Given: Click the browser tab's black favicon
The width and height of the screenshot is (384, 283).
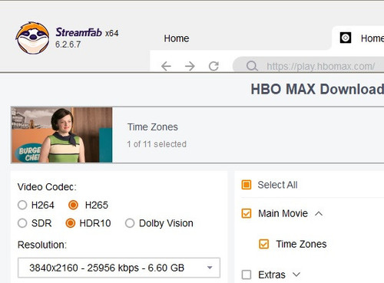Looking at the screenshot, I should pyautogui.click(x=346, y=38).
